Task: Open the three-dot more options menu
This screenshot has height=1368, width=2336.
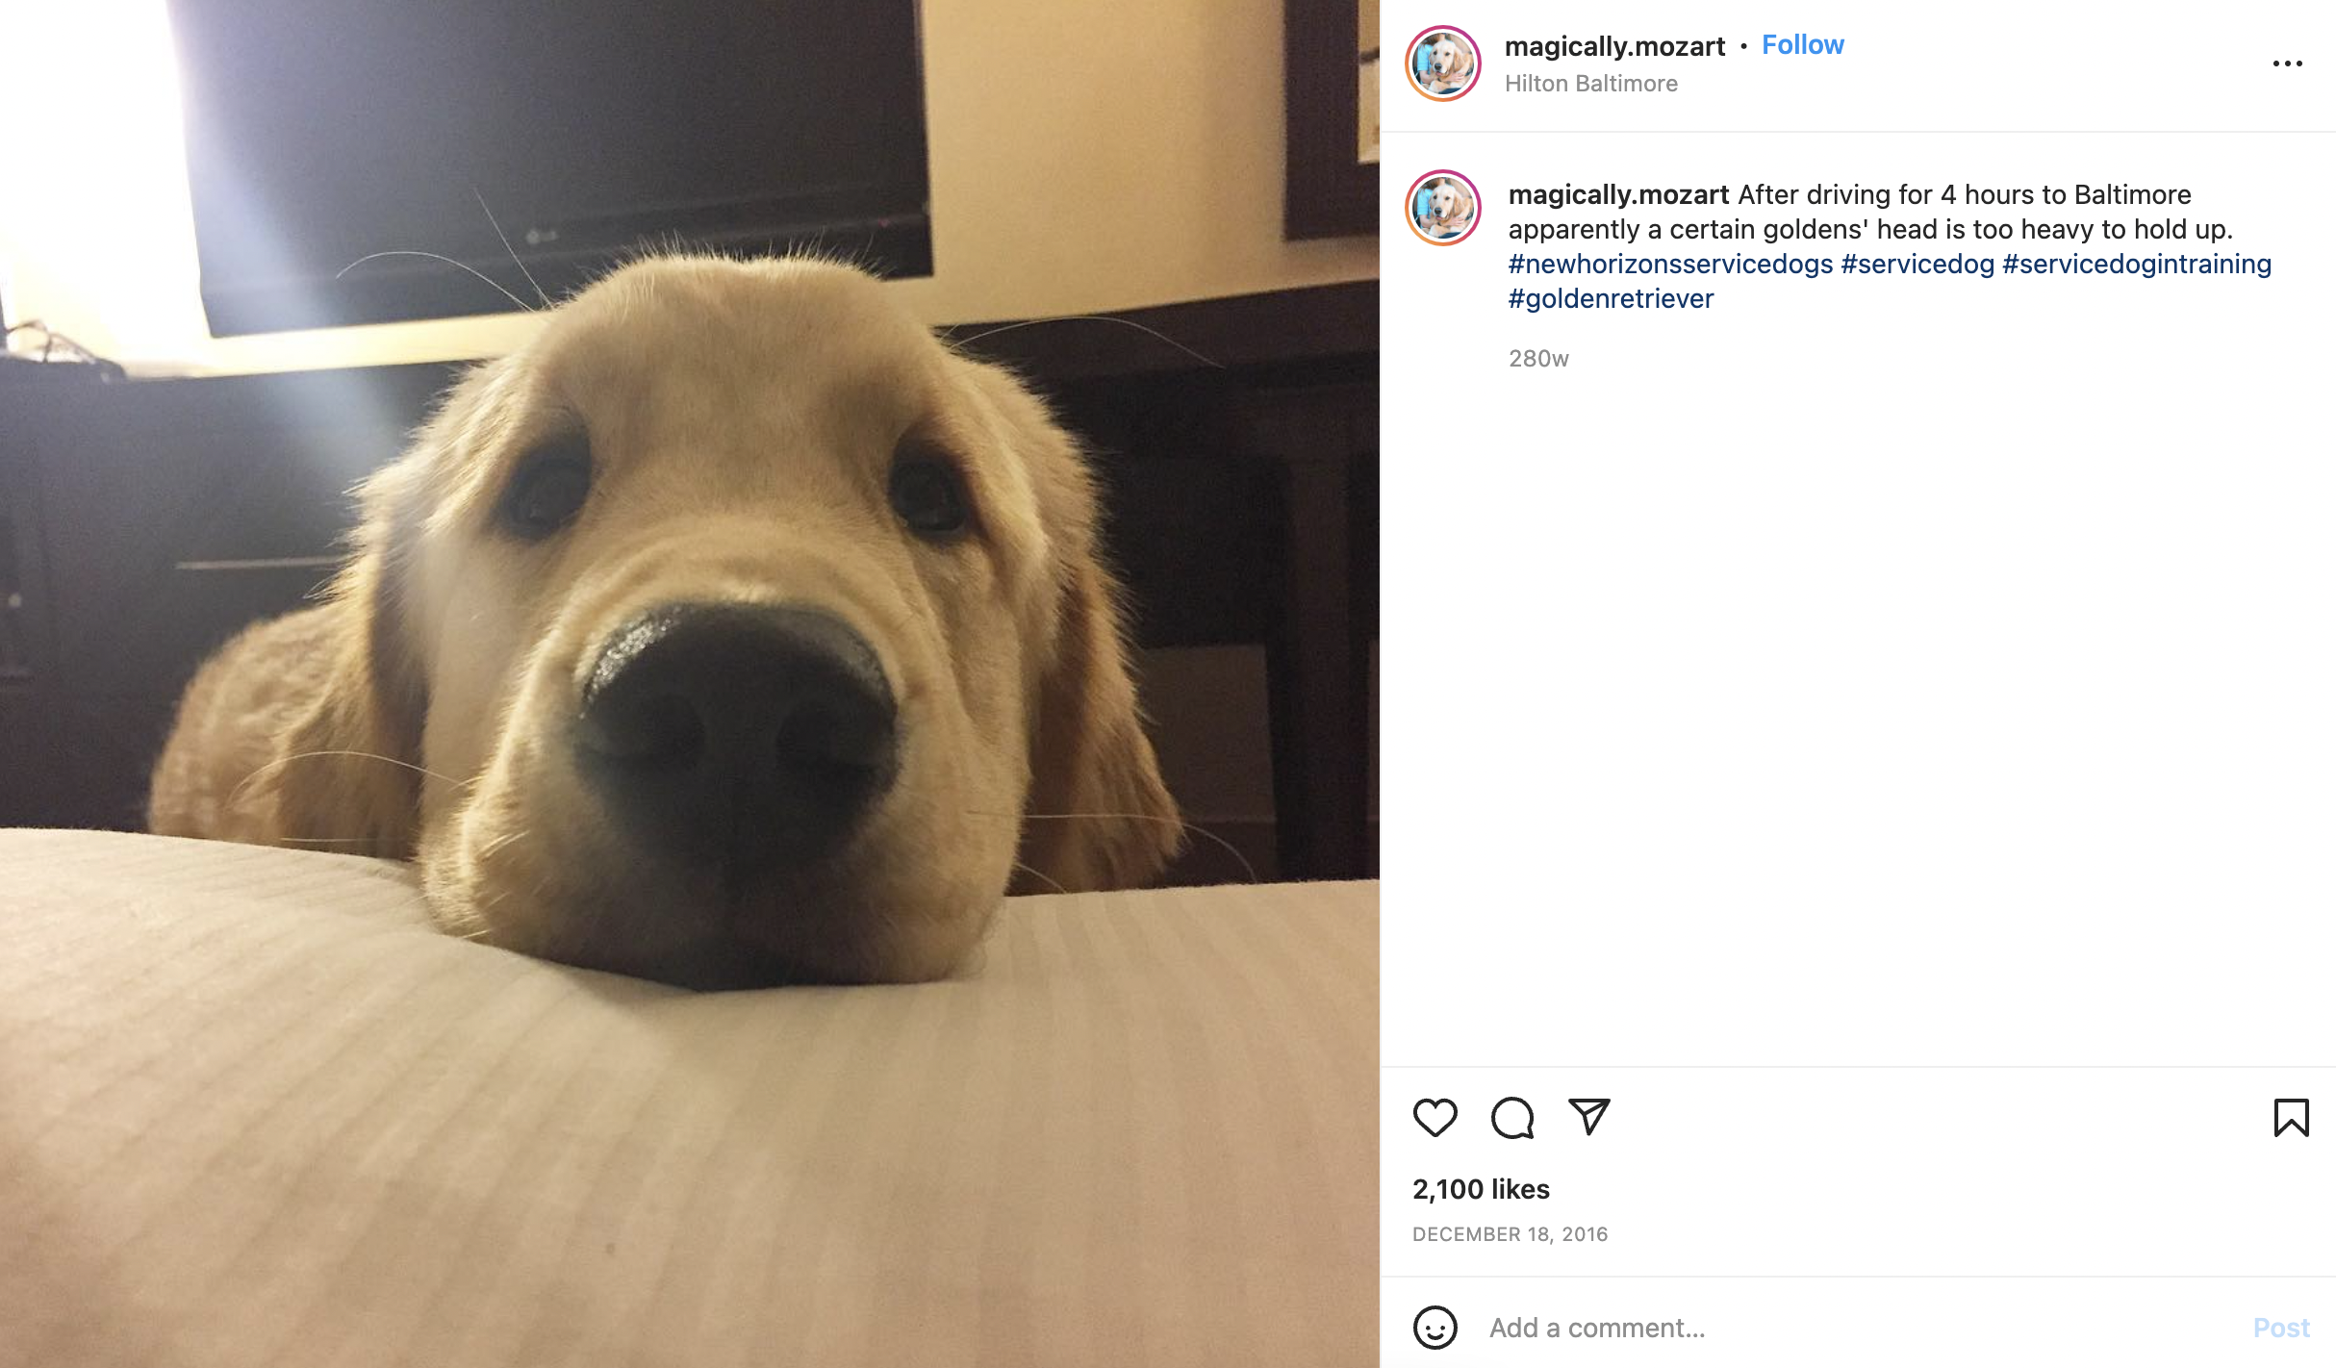Action: point(2287,63)
